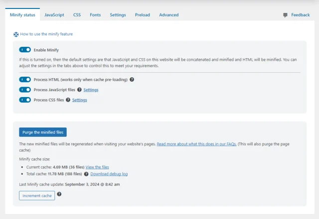
Task: Click help icon beside Process HTML
Action: [132, 80]
